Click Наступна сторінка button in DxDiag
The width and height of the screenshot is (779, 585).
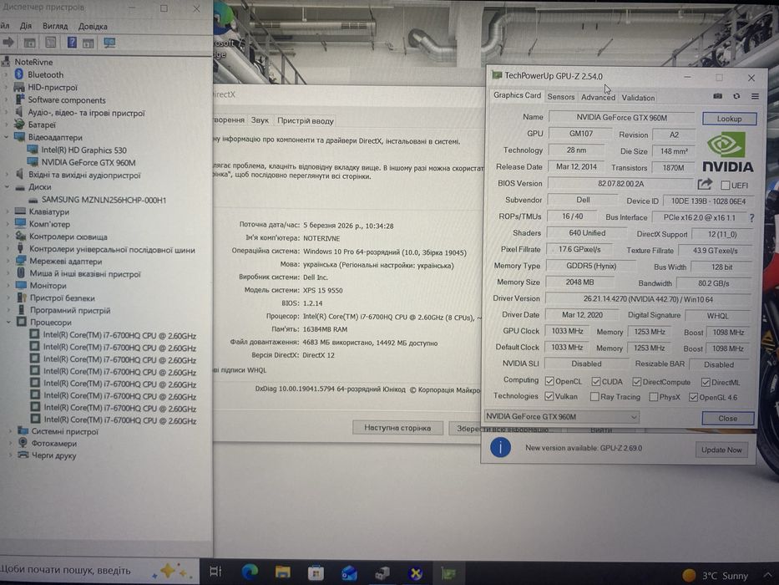pos(397,427)
